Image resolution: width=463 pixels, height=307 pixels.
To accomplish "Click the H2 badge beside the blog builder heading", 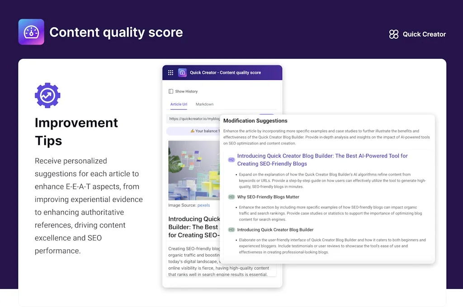I will click(231, 160).
